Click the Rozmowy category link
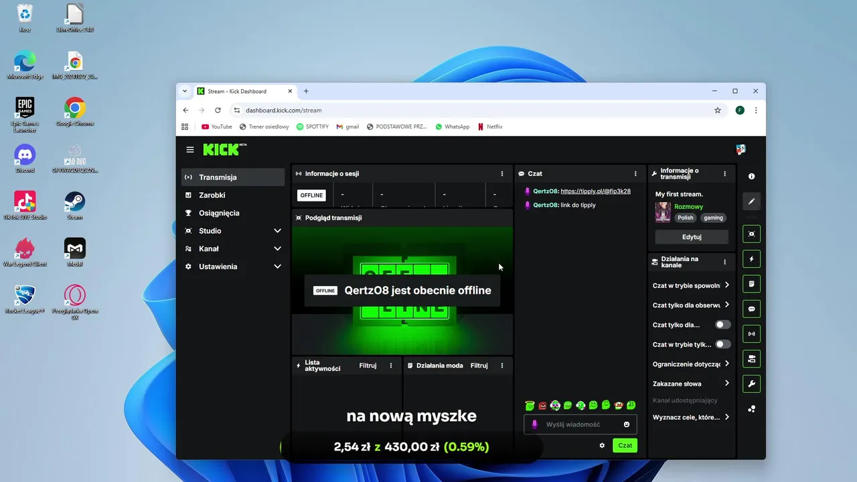857x482 pixels. (x=688, y=207)
